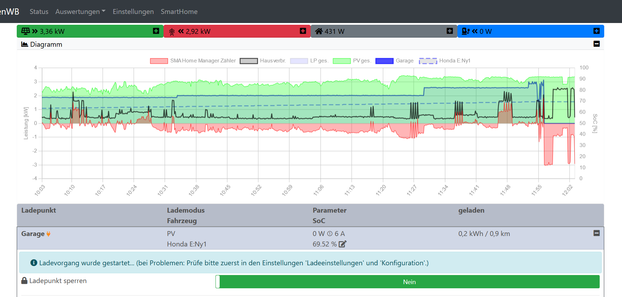
Task: Click the 2,92 kW grid power value
Action: click(x=198, y=31)
